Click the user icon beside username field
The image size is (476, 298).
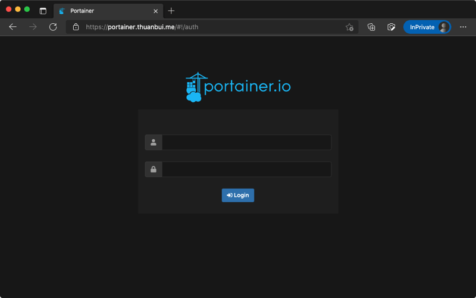(154, 142)
